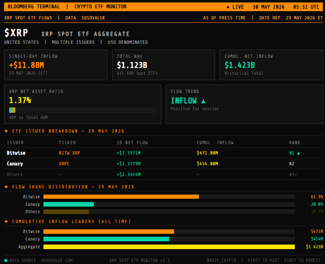This screenshot has width=325, height=264.
Task: Click the +$7.3571M net flow value
Action: tap(129, 153)
